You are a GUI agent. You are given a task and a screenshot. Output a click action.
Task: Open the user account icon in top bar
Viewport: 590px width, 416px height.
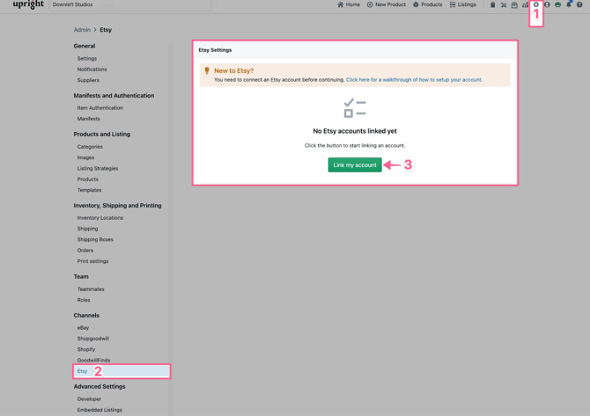click(547, 4)
